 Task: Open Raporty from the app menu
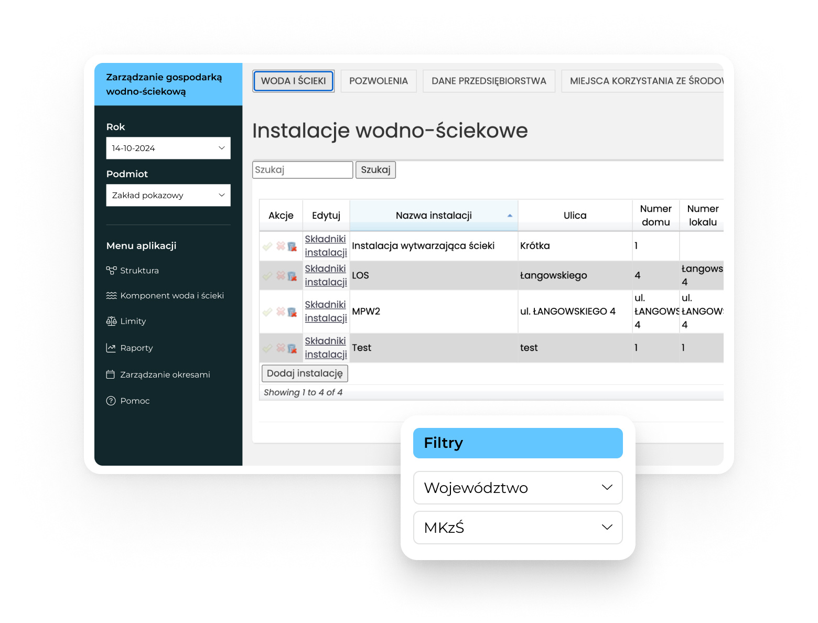coord(136,348)
